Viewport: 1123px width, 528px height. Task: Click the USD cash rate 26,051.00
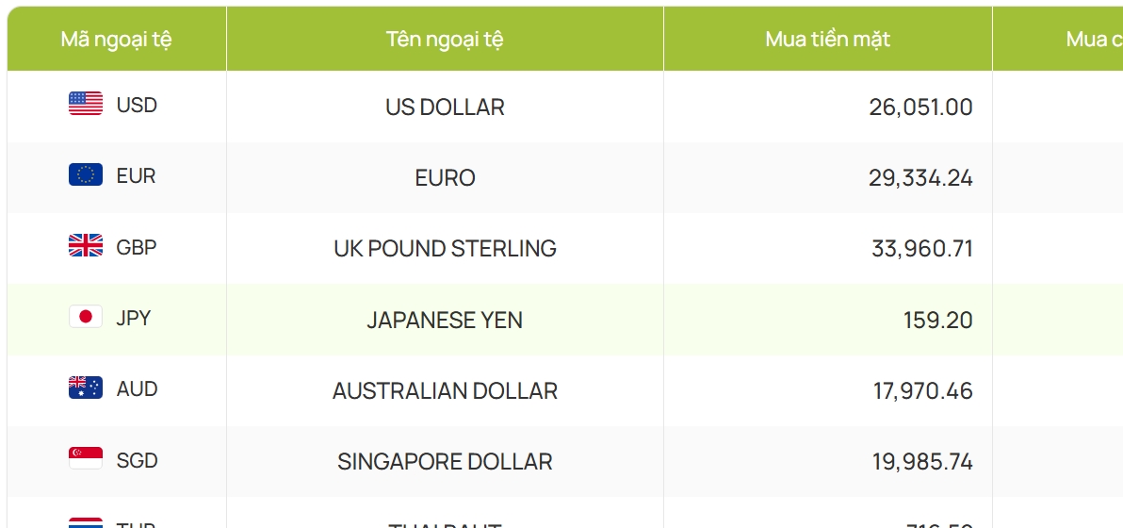920,107
